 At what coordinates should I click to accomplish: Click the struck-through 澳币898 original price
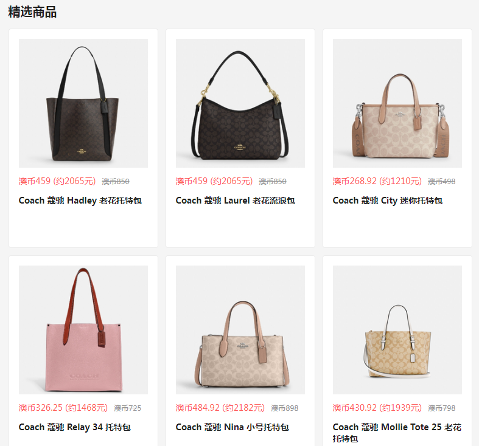[x=285, y=408]
